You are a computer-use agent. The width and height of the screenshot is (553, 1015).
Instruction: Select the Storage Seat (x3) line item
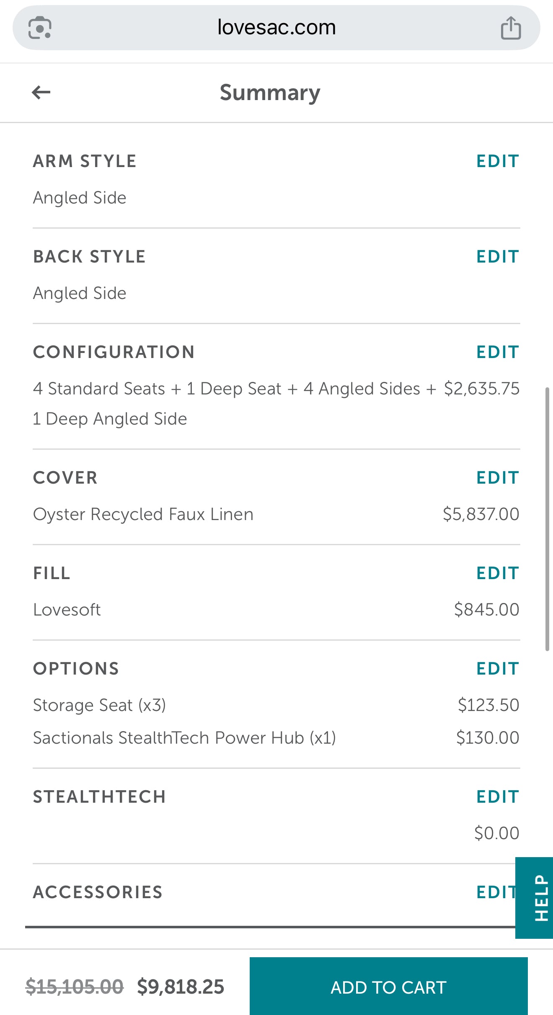[x=100, y=705]
